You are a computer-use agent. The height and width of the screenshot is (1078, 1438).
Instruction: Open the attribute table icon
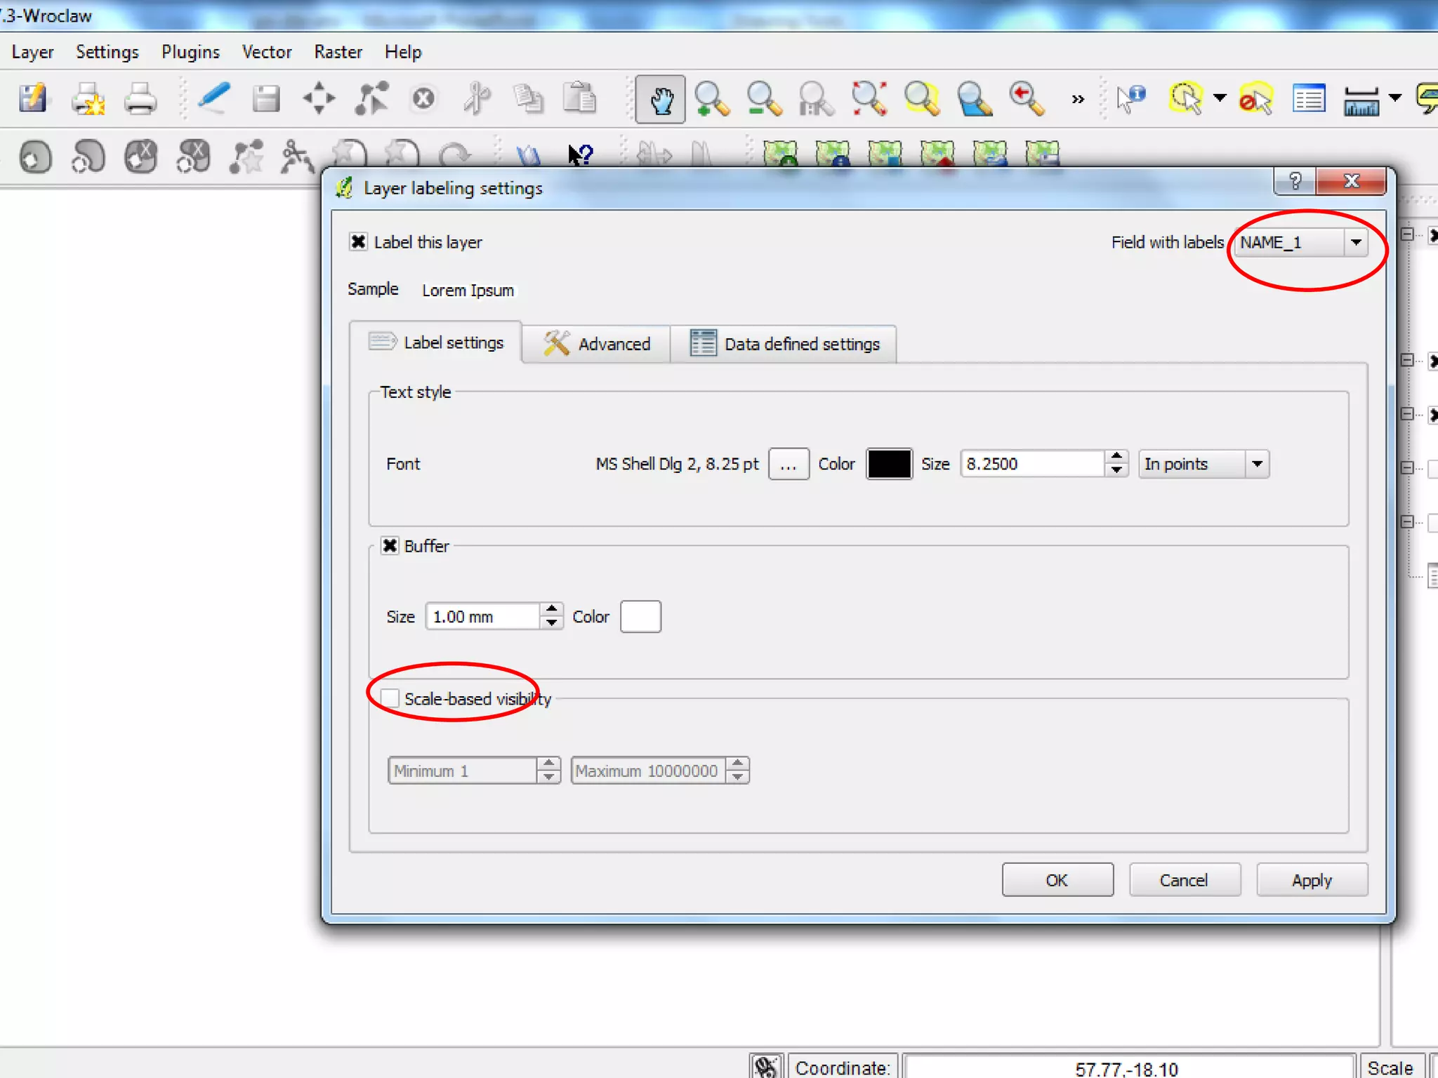pos(1308,99)
